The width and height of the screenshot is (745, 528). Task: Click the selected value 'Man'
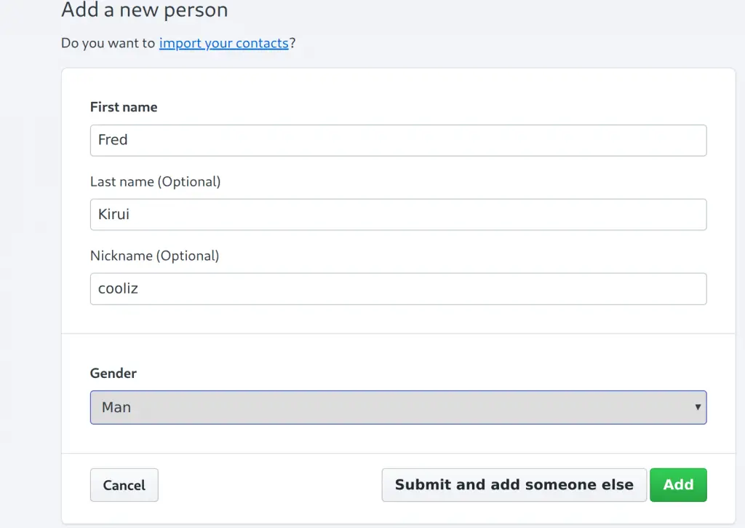coord(116,407)
